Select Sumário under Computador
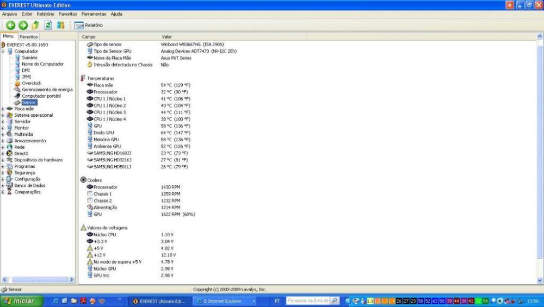This screenshot has width=544, height=307. click(x=29, y=58)
